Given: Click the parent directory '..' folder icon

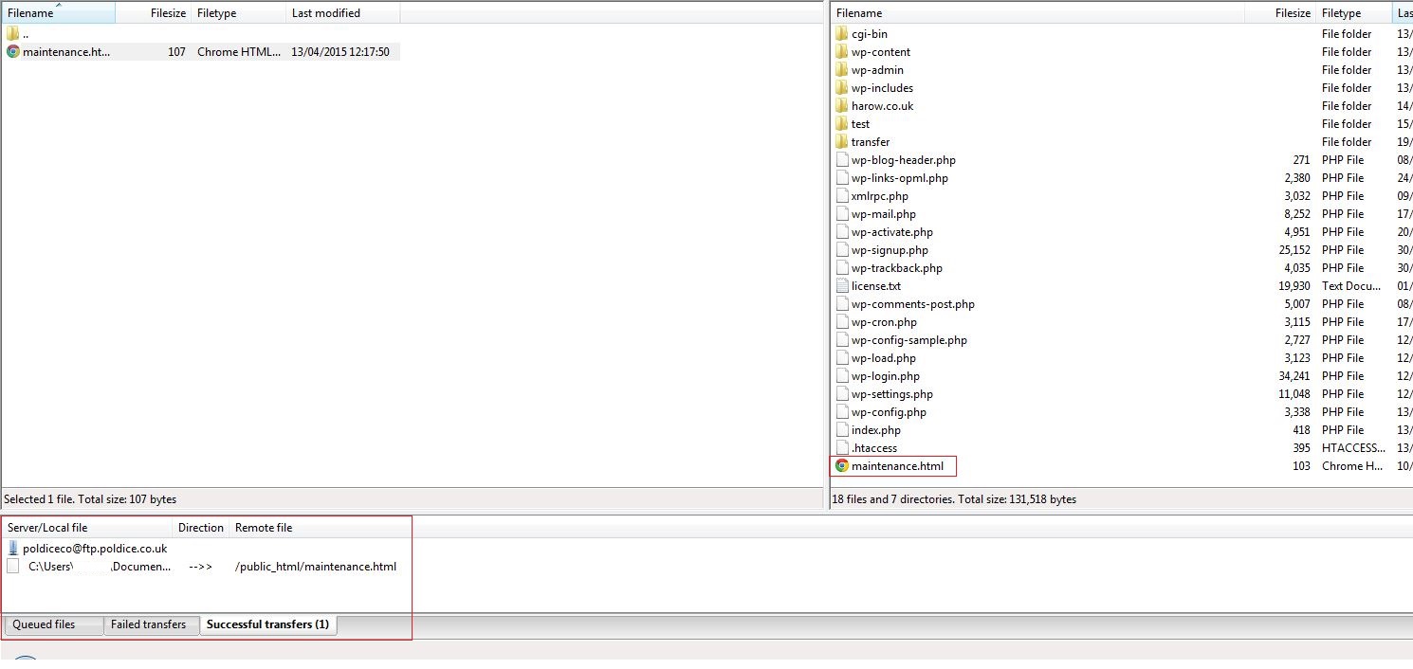Looking at the screenshot, I should point(13,34).
